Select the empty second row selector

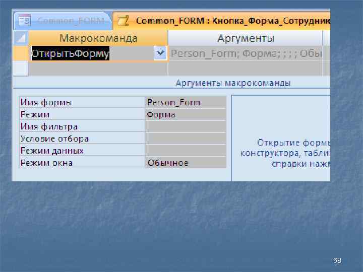21,69
